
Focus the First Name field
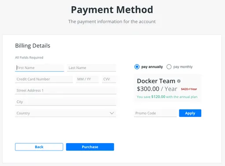pyautogui.click(x=40, y=68)
